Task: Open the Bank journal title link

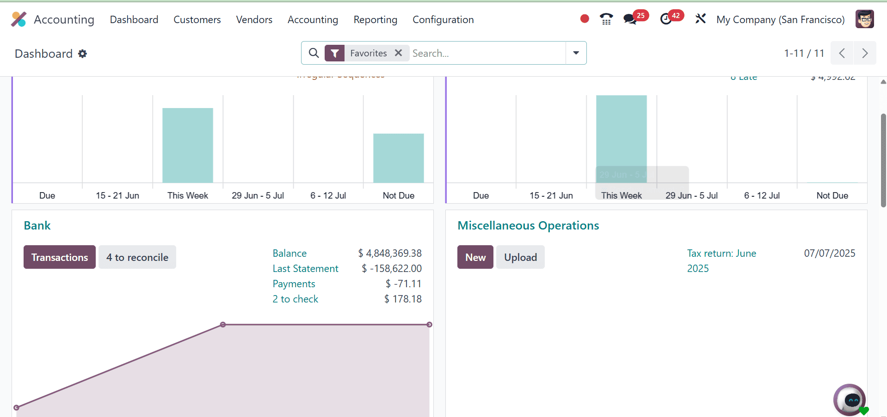Action: (x=37, y=225)
